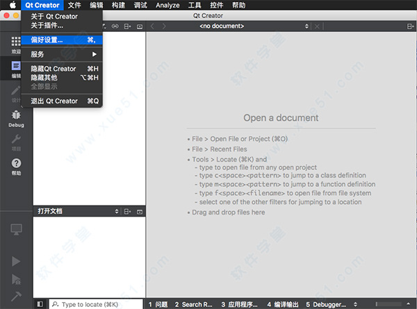Screen dimensions: 417x309
Task: Open the kit selector monitor icon
Action: [x=16, y=229]
